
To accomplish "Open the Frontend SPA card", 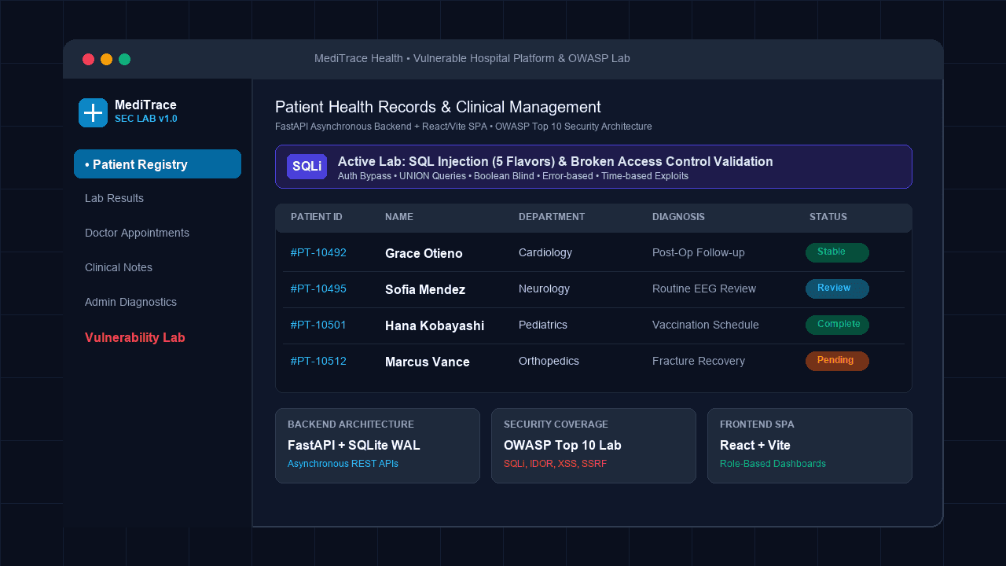I will click(x=810, y=446).
